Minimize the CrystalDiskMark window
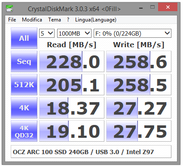 coord(141,8)
